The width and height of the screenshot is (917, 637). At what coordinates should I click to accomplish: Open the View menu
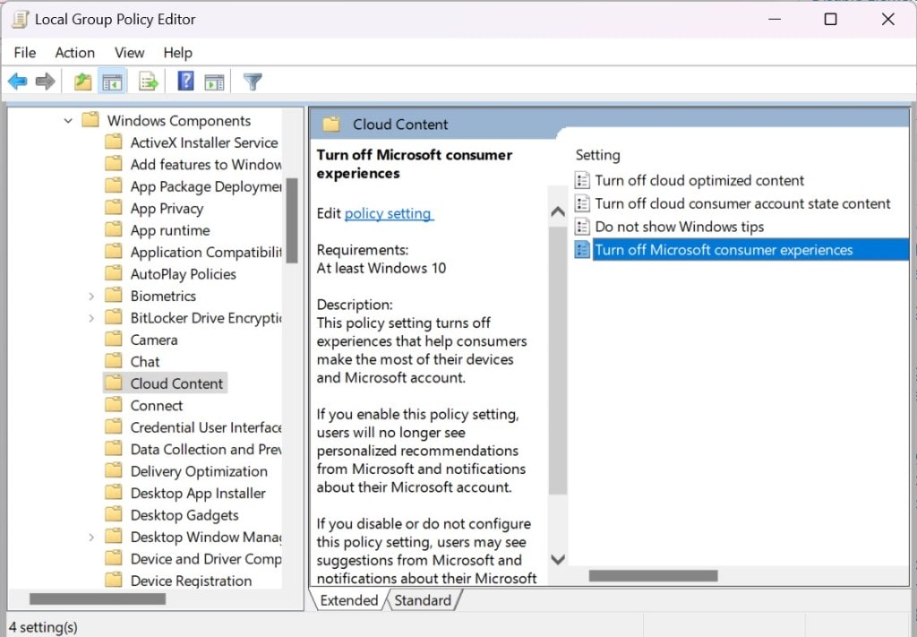tap(129, 52)
